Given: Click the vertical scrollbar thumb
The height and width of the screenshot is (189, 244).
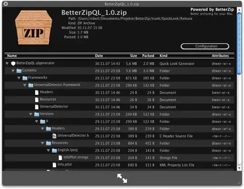Looking at the screenshot, I should (239, 44).
